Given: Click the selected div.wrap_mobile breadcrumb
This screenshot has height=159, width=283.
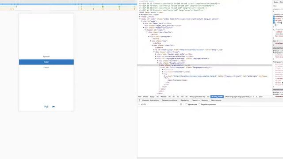Looking at the screenshot, I should click(217, 97).
